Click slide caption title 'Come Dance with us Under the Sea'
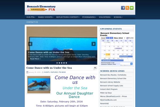Viewport: 160px width, 107px height. click(49, 52)
